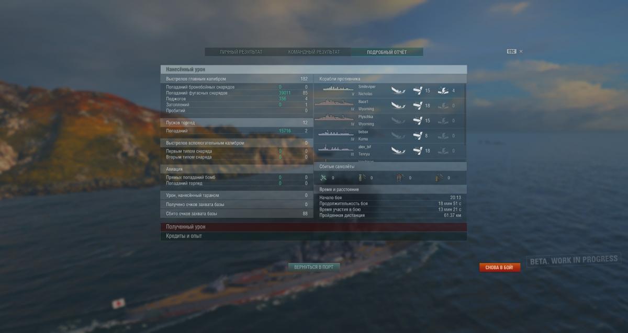This screenshot has height=333, width=628.
Task: Expand the Кредиты и опыт section
Action: point(313,236)
